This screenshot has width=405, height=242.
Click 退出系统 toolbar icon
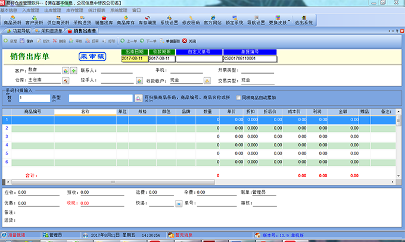click(304, 20)
